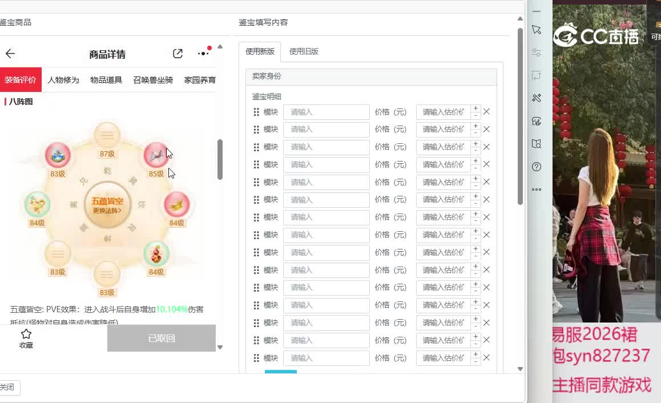Click the first 模块 input field
The height and width of the screenshot is (403, 661).
tap(327, 112)
